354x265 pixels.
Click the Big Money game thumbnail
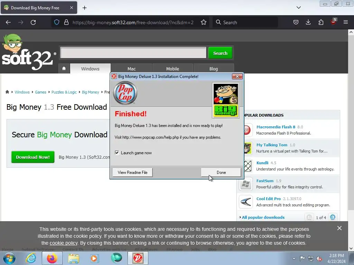point(225,100)
